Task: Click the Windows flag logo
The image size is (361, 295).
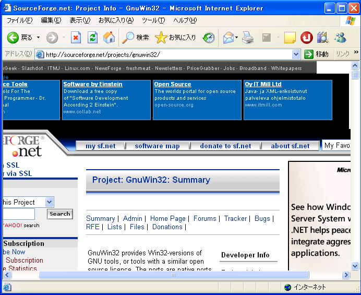Action: click(x=351, y=21)
